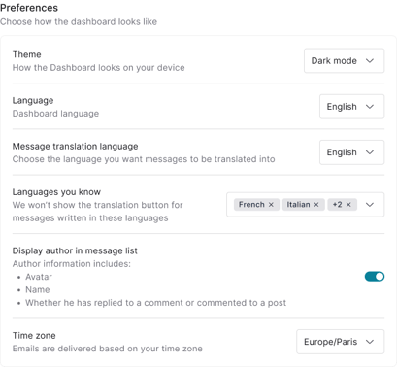
Task: Open the Time zone dropdown Europe/Paris
Action: coord(340,342)
